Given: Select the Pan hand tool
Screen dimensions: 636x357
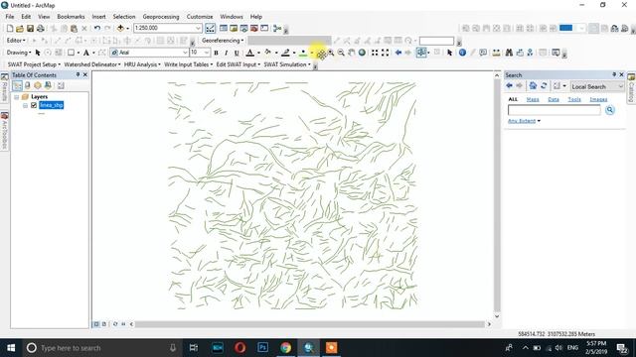Looking at the screenshot, I should pyautogui.click(x=351, y=53).
